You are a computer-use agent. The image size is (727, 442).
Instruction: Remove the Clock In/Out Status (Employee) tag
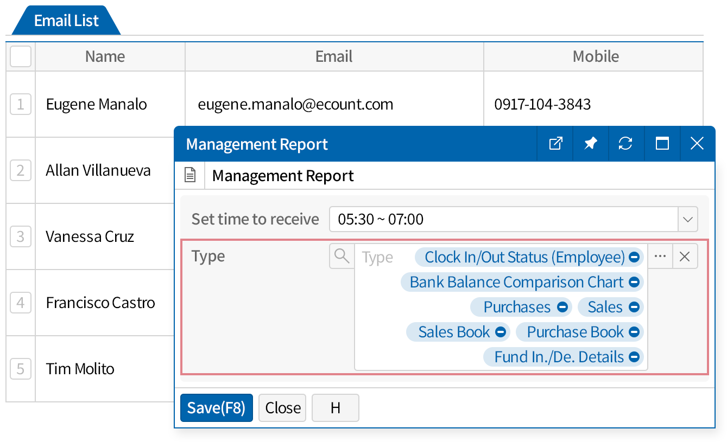[634, 257]
